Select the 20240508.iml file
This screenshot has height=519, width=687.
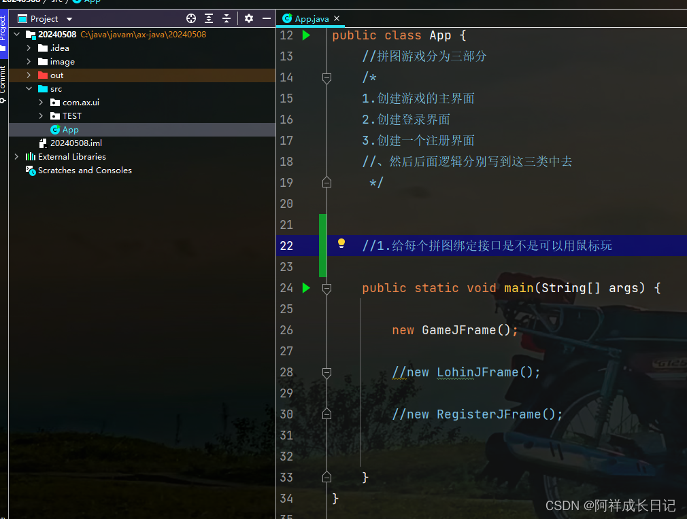click(76, 143)
